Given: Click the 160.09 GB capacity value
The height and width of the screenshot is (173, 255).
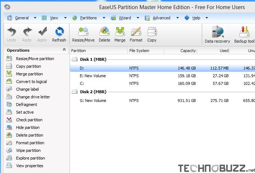Looking at the screenshot, I should point(187,83).
